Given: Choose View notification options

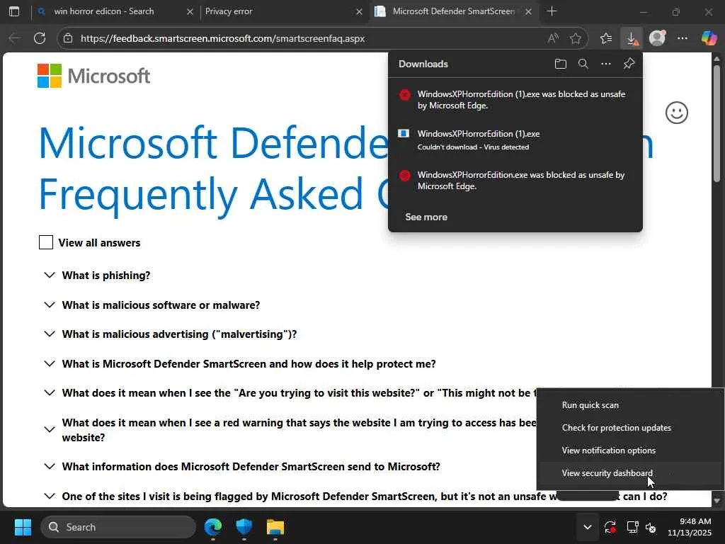Looking at the screenshot, I should click(x=629, y=450).
